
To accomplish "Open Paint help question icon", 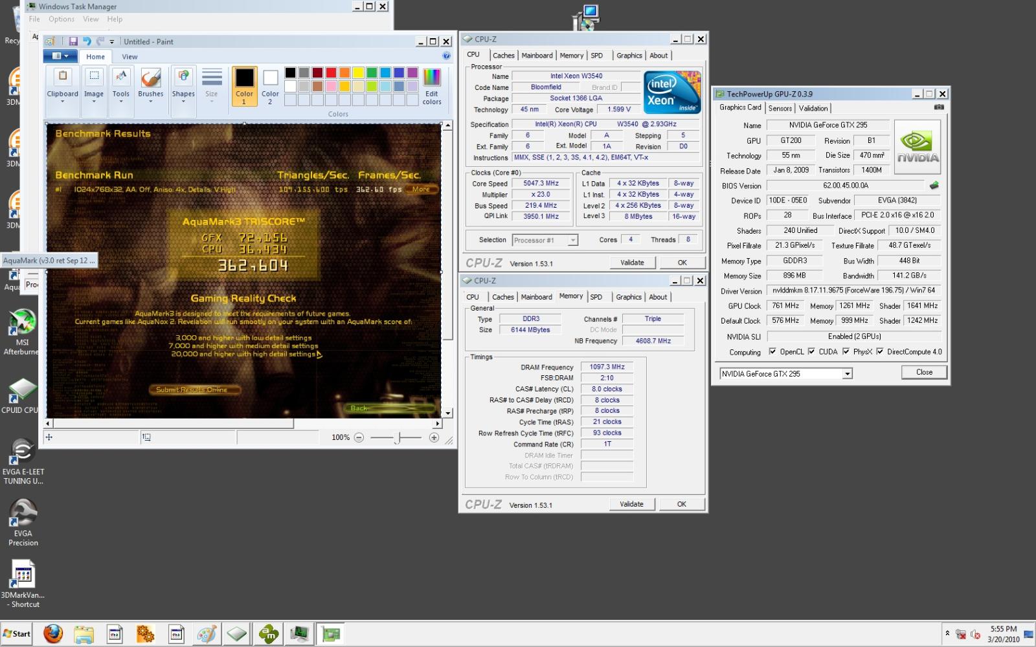I will pyautogui.click(x=446, y=56).
